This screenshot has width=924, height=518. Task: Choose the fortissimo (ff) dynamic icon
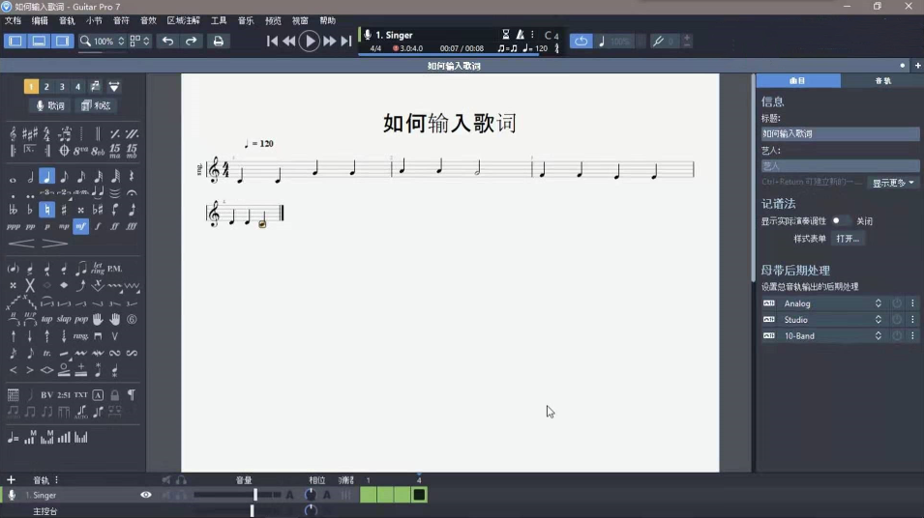coord(115,226)
